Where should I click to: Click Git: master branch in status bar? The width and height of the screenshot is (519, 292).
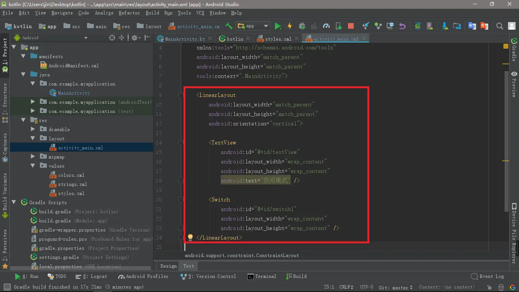pos(396,287)
